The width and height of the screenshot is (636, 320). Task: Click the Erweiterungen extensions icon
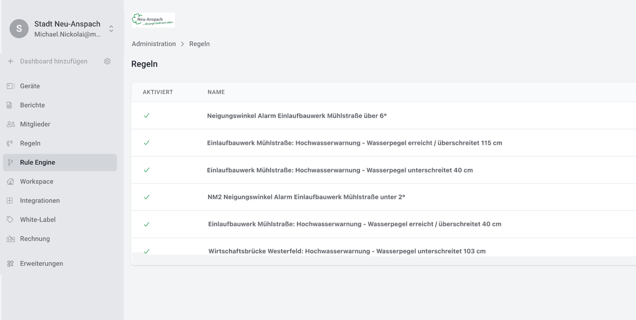click(x=11, y=264)
